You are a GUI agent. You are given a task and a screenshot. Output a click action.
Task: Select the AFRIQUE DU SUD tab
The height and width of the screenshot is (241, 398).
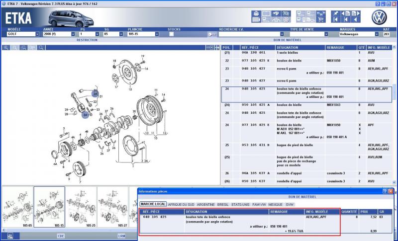[x=181, y=205]
